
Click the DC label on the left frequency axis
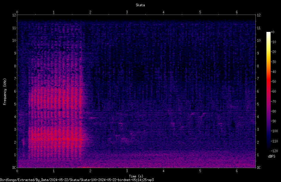click(x=14, y=168)
